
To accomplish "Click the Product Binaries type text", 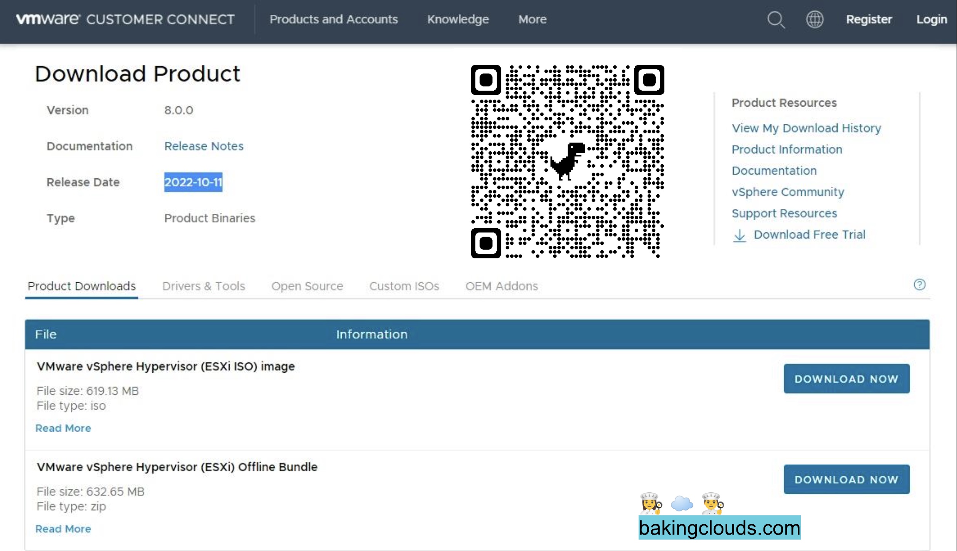I will coord(210,218).
